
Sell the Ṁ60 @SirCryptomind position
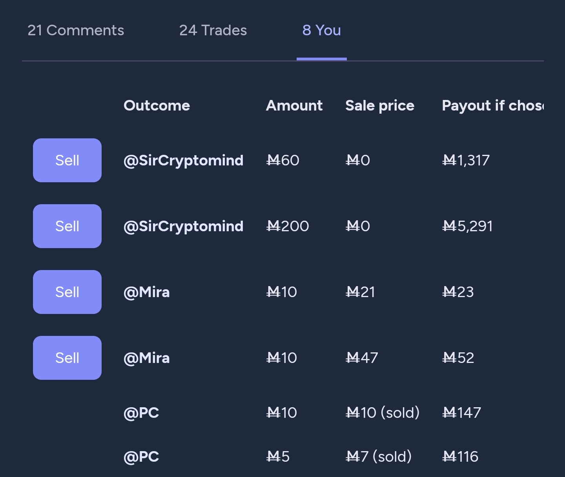pyautogui.click(x=67, y=160)
